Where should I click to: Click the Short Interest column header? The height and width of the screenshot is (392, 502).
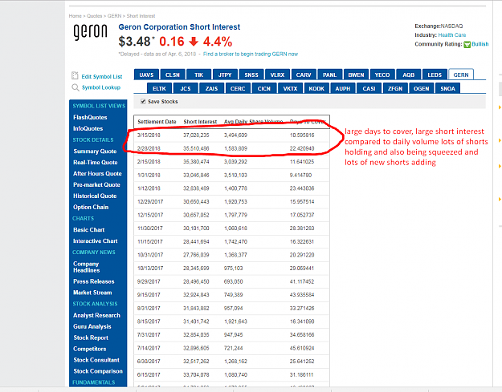(200, 122)
